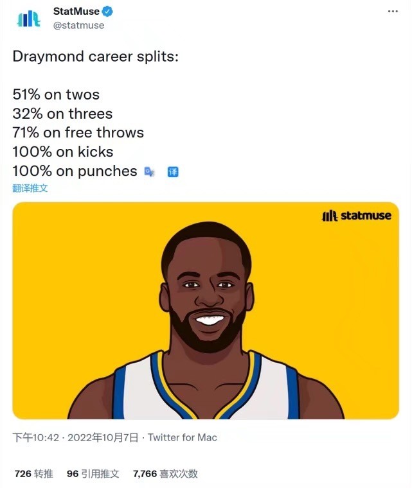View the 726 转推 retweets list
This screenshot has height=488, width=412.
click(33, 474)
